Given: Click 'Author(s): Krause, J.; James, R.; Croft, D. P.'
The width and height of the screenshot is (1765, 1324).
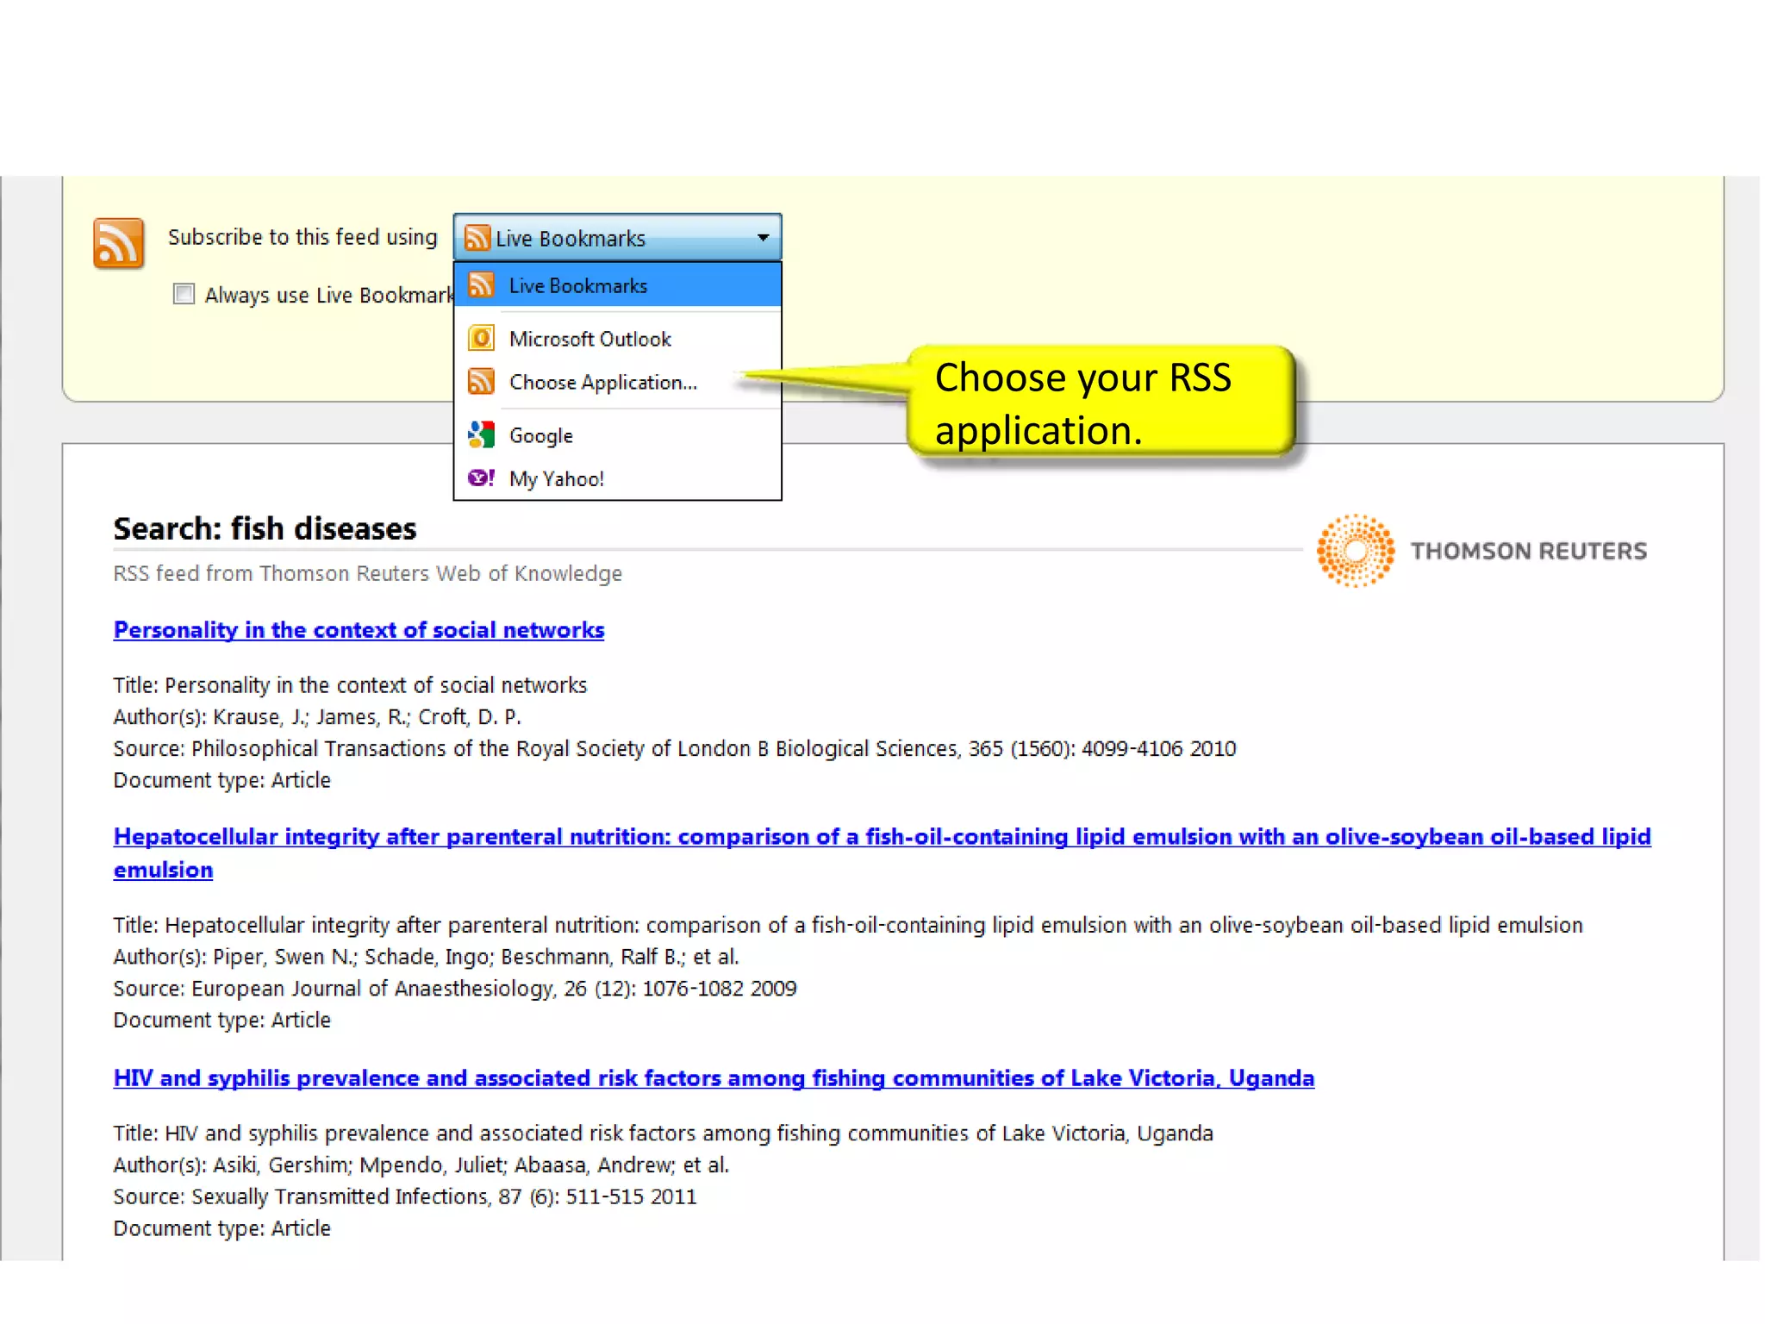Looking at the screenshot, I should click(317, 717).
